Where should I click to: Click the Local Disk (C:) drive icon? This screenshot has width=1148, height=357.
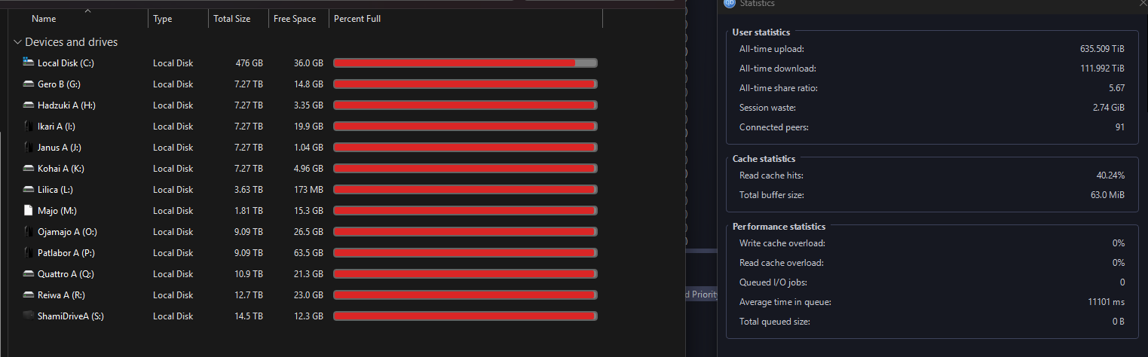tap(29, 63)
